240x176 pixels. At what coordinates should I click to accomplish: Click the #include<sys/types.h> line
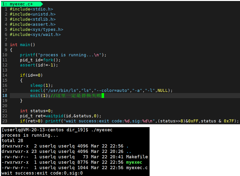click(36, 29)
